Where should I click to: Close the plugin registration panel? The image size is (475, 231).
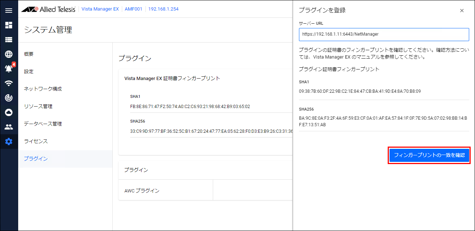point(462,11)
